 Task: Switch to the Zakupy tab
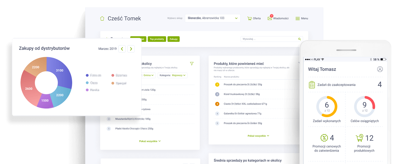tap(173, 39)
